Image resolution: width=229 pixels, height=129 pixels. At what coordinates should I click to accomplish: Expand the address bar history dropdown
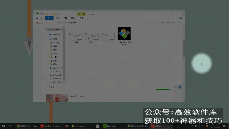(160, 23)
